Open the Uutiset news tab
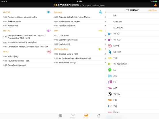This screenshot has height=119, width=159. point(60,116)
